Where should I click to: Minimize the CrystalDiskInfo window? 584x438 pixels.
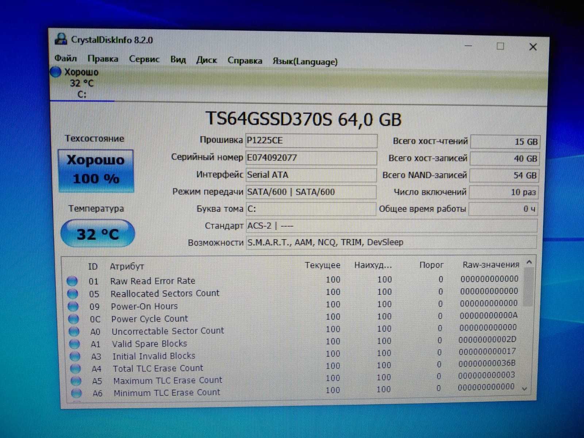[468, 46]
